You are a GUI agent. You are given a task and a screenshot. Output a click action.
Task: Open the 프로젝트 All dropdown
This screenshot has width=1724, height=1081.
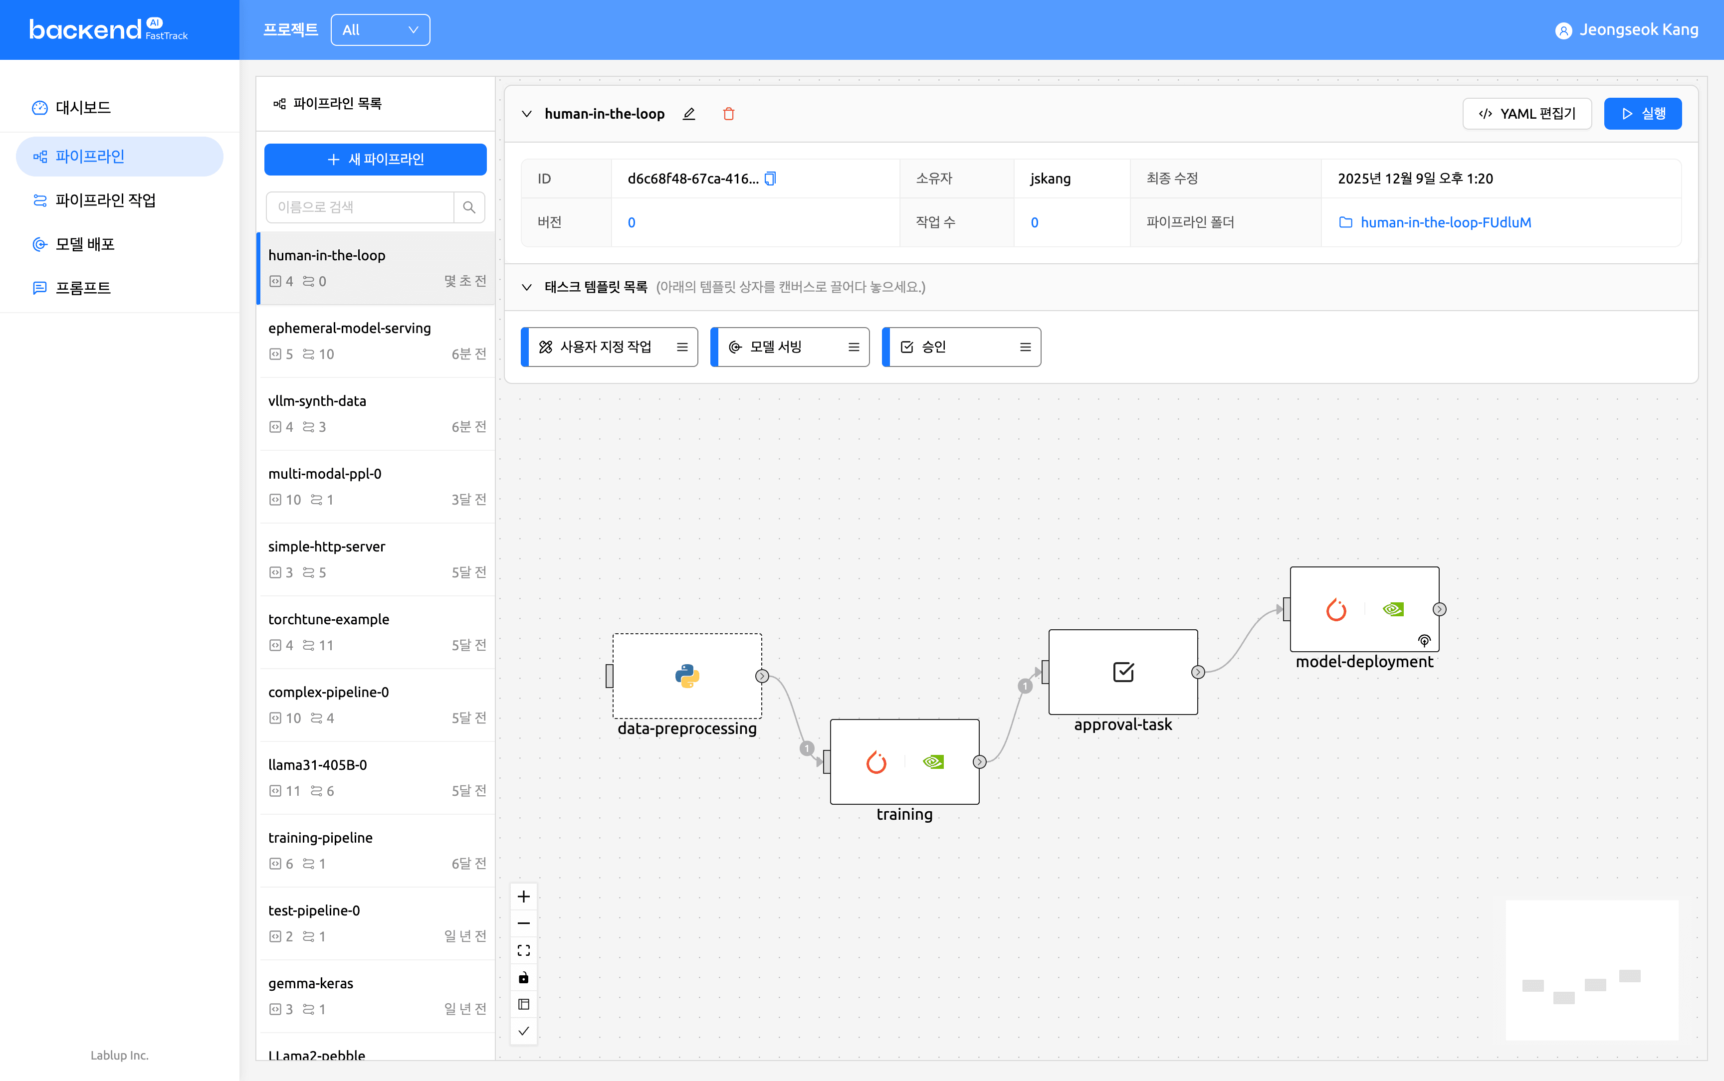pyautogui.click(x=380, y=30)
